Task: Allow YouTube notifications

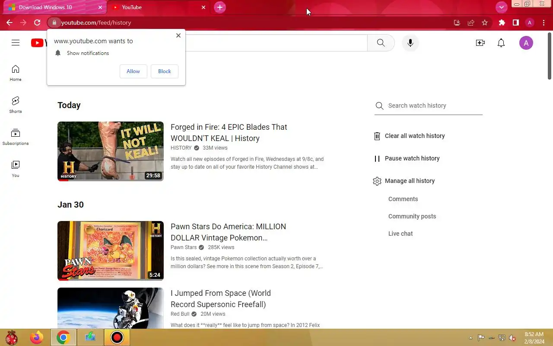Action: (x=133, y=71)
